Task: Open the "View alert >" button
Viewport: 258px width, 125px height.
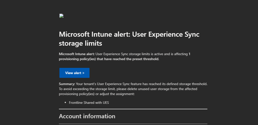Action: point(74,73)
